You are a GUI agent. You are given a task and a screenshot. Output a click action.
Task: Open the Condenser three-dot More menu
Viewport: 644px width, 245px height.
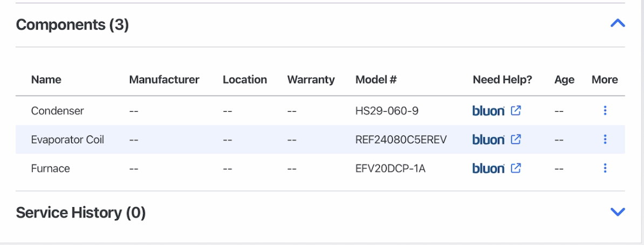coord(605,110)
